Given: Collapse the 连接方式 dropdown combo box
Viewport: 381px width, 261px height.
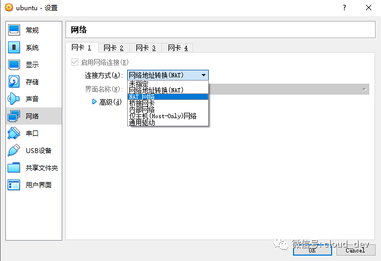Looking at the screenshot, I should click(x=167, y=75).
